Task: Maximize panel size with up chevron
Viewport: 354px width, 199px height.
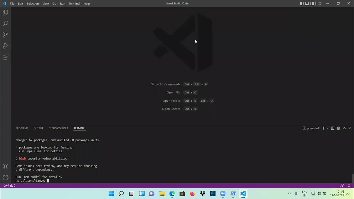Action: tap(345, 128)
